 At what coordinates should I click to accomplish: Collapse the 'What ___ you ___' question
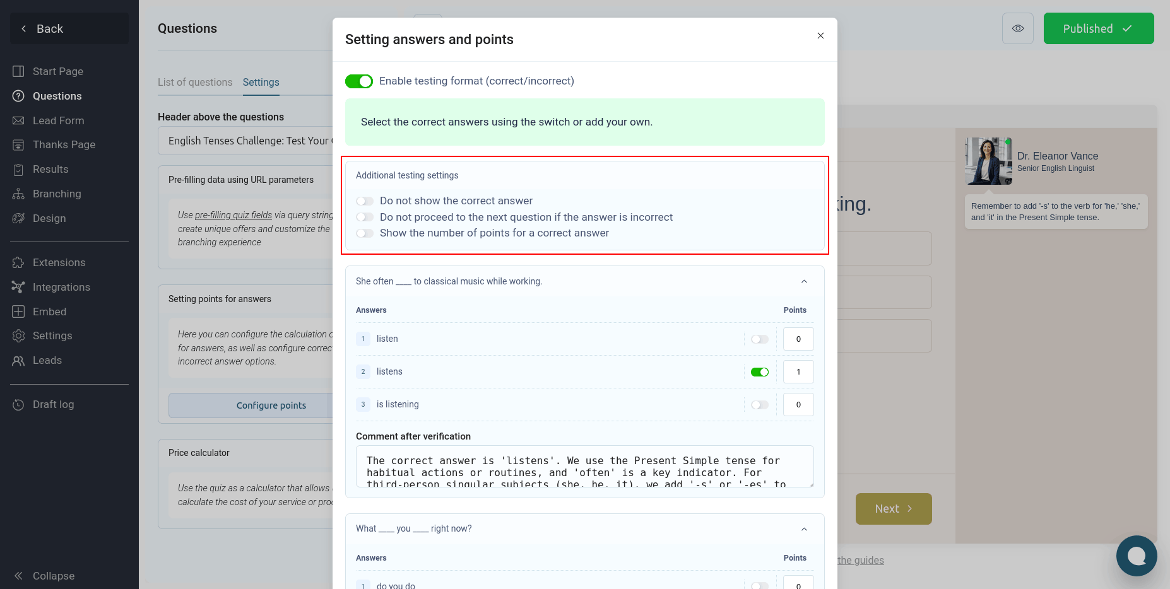[804, 529]
